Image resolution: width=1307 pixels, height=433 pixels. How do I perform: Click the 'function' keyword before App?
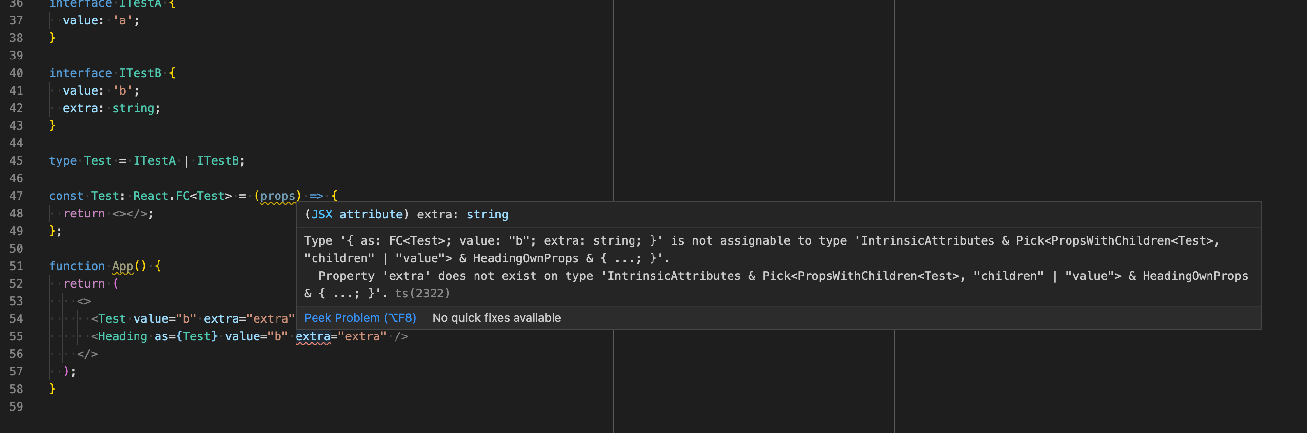77,266
